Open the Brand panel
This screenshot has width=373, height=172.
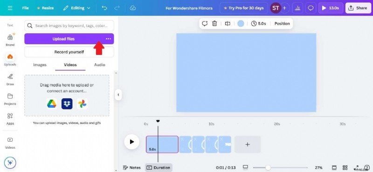pyautogui.click(x=10, y=40)
